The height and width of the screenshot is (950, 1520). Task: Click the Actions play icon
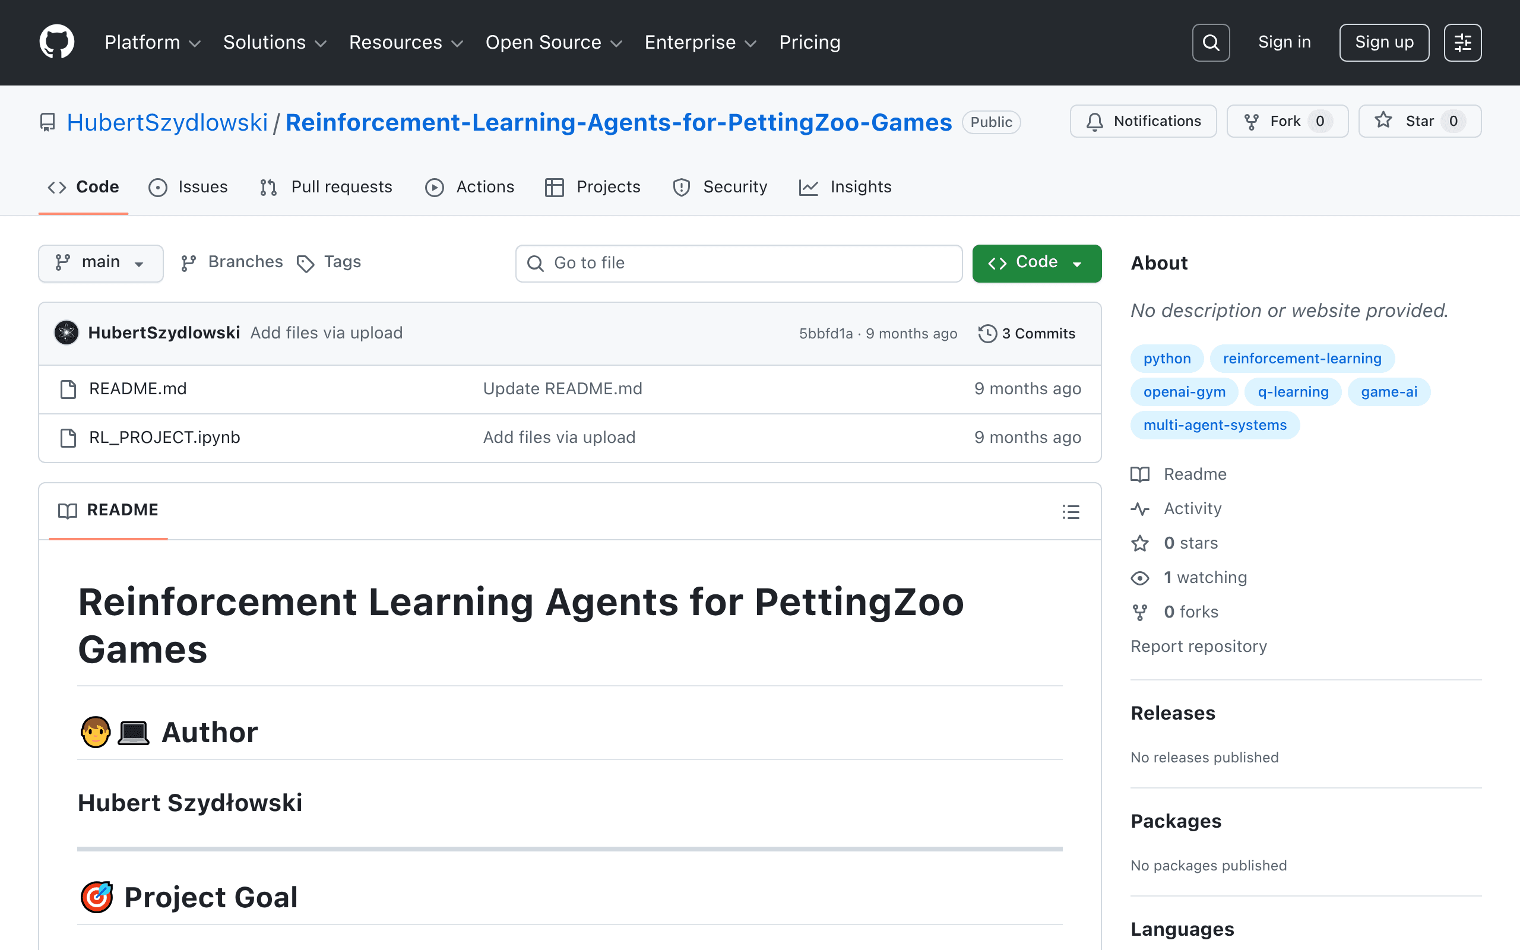click(x=434, y=187)
